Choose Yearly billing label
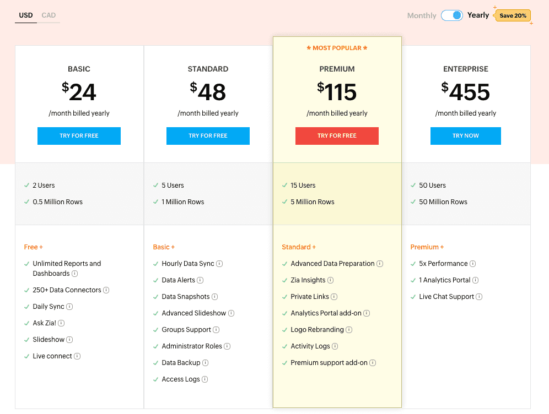Screen dimensions: 549x414 pyautogui.click(x=478, y=15)
